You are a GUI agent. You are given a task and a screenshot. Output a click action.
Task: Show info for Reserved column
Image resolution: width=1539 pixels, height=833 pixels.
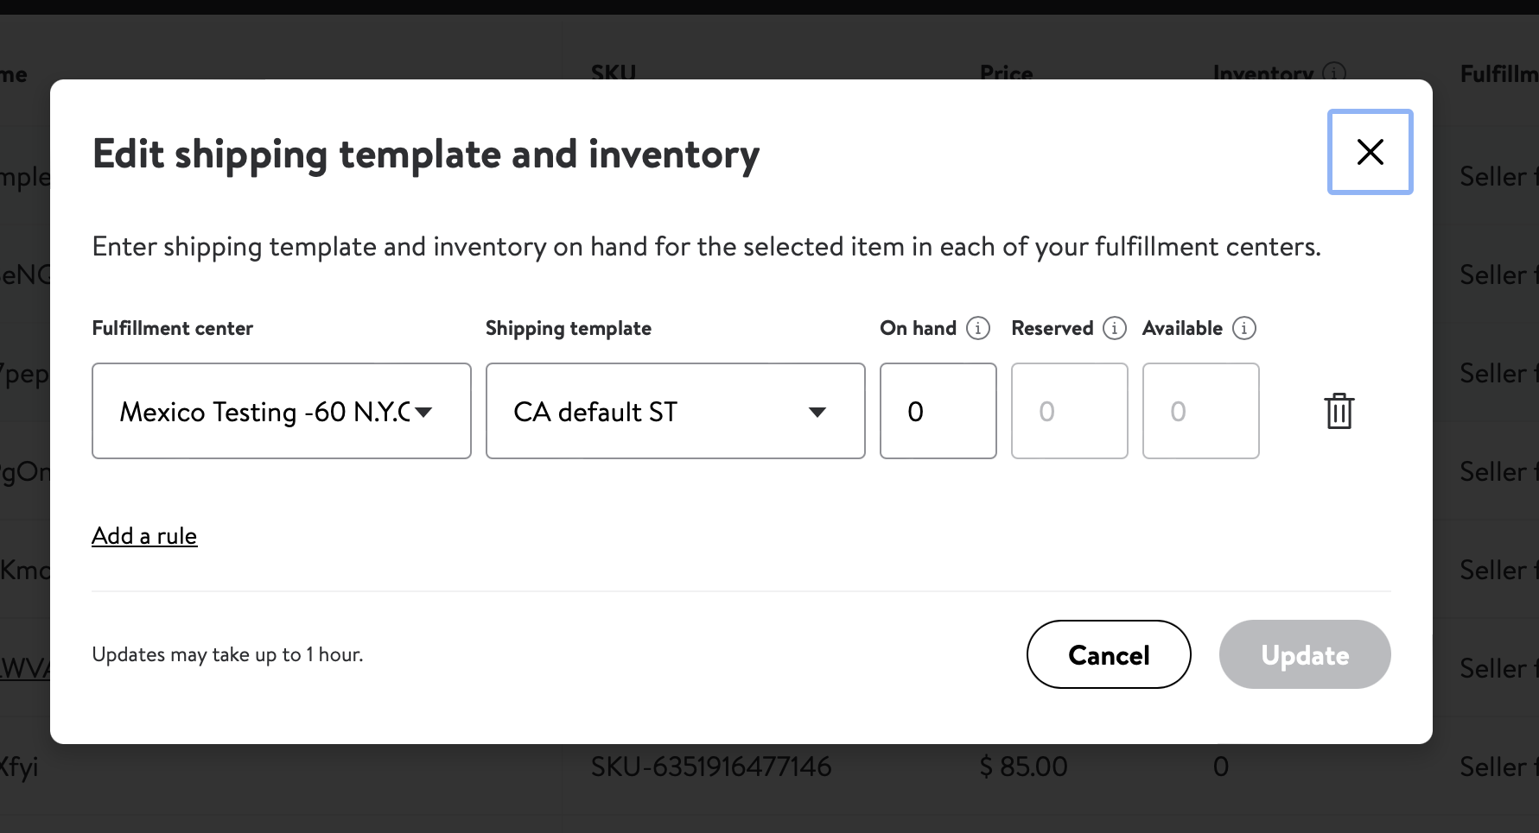[1115, 328]
